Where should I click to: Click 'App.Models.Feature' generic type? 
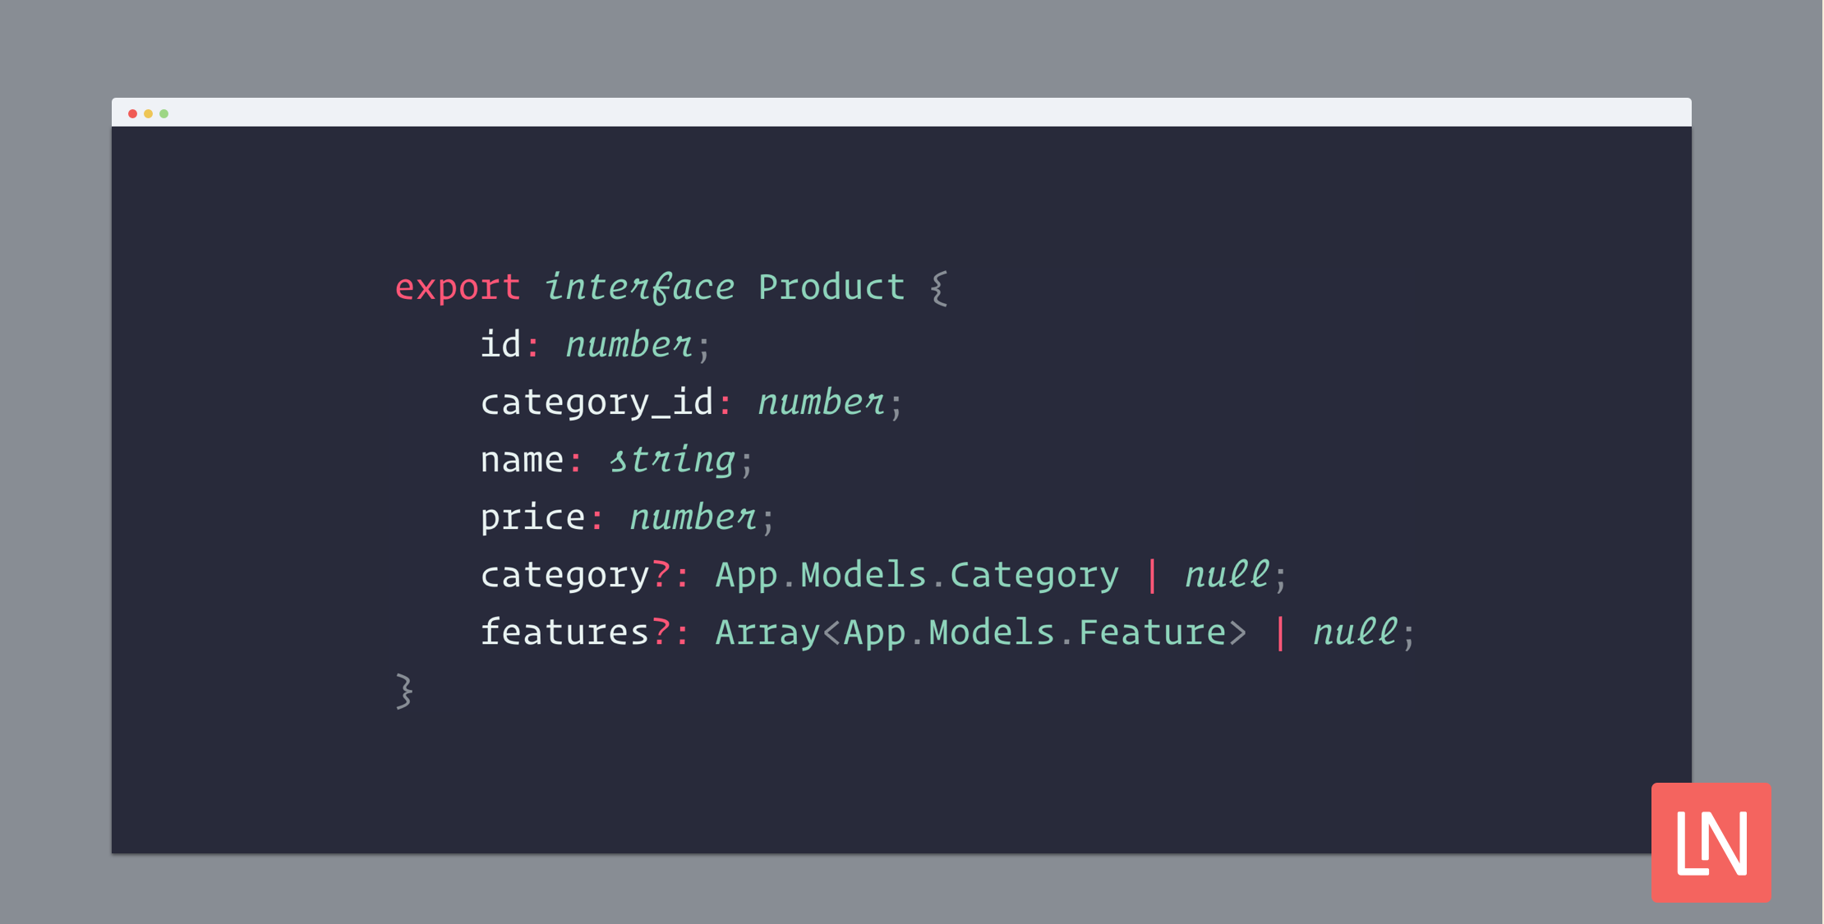click(x=1034, y=632)
